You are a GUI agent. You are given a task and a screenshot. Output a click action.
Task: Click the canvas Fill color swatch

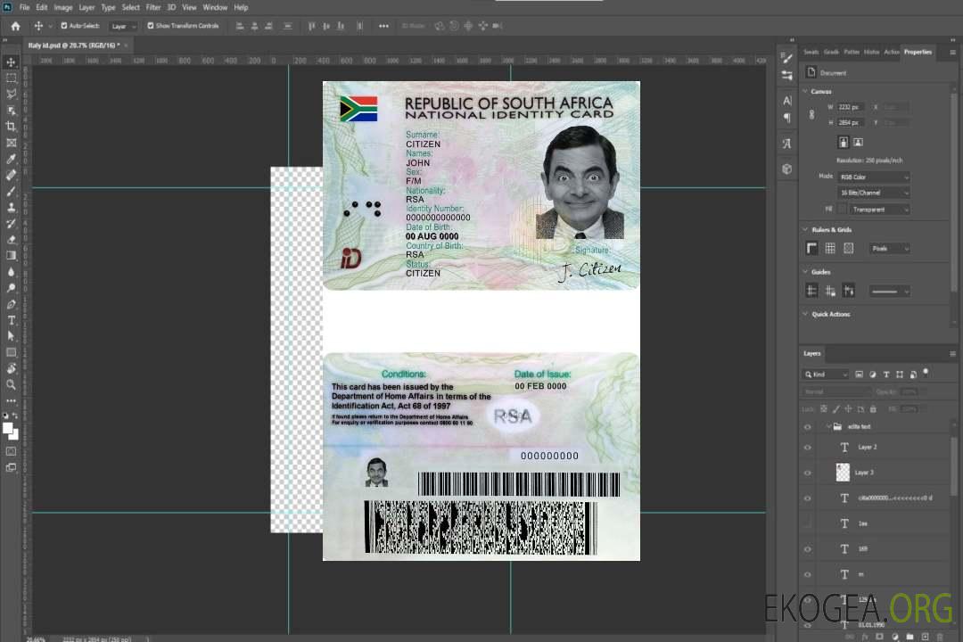842,210
